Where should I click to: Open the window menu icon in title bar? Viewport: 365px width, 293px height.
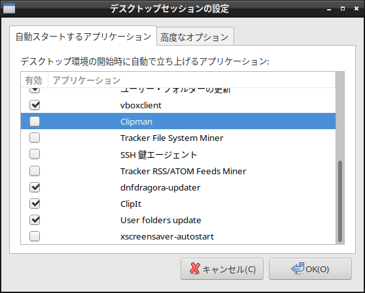[x=9, y=8]
